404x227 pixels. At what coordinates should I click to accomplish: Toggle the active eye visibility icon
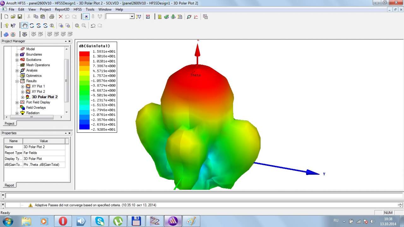pyautogui.click(x=25, y=34)
